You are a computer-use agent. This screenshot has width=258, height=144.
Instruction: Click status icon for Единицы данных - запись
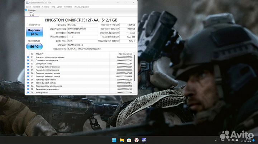[x=28, y=76]
